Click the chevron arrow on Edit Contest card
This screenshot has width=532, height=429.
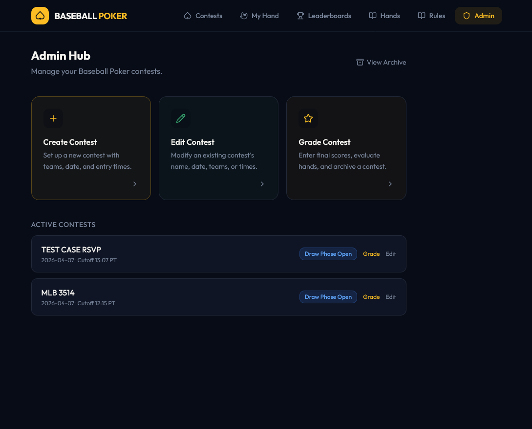click(x=262, y=184)
